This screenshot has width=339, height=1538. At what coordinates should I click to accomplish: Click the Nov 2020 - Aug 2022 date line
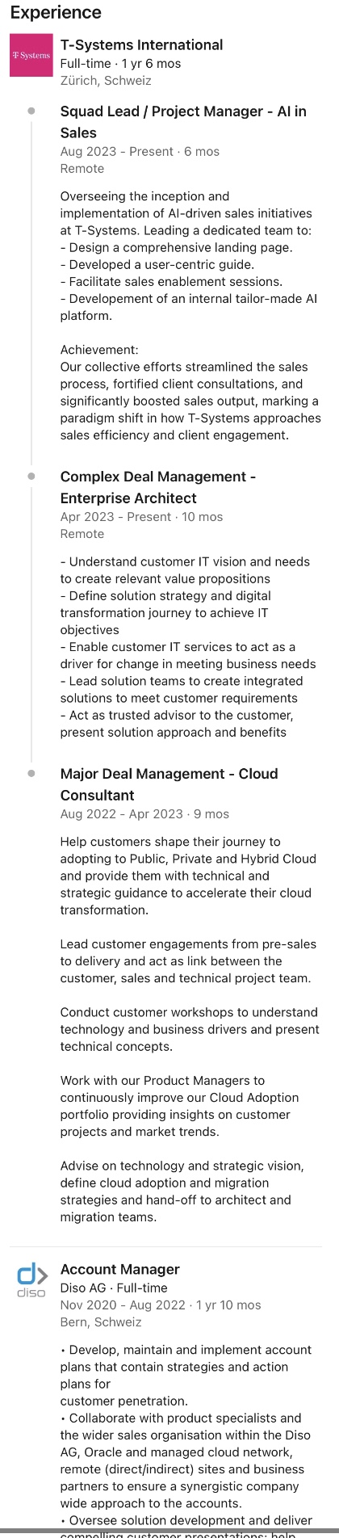(161, 1305)
